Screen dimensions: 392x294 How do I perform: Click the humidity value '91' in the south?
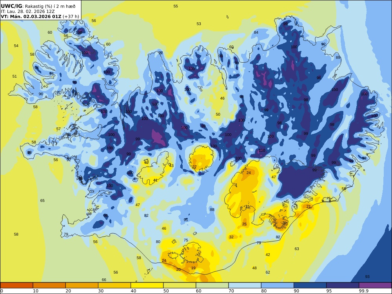[186, 220]
